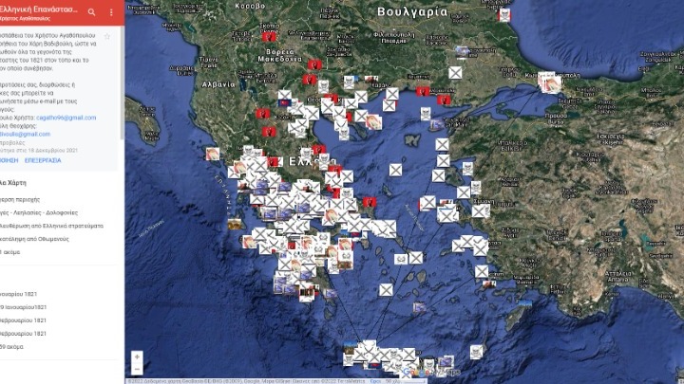Click the lone envelope marker in Thrace
This screenshot has height=384, width=684.
[455, 72]
